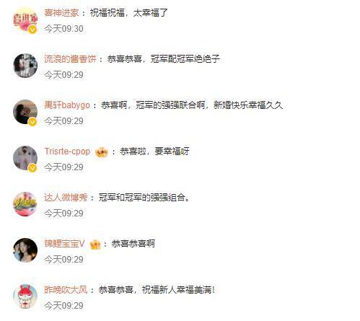
Task: Click the crown badge next to Trisrte-cpop
Action: coord(102,152)
